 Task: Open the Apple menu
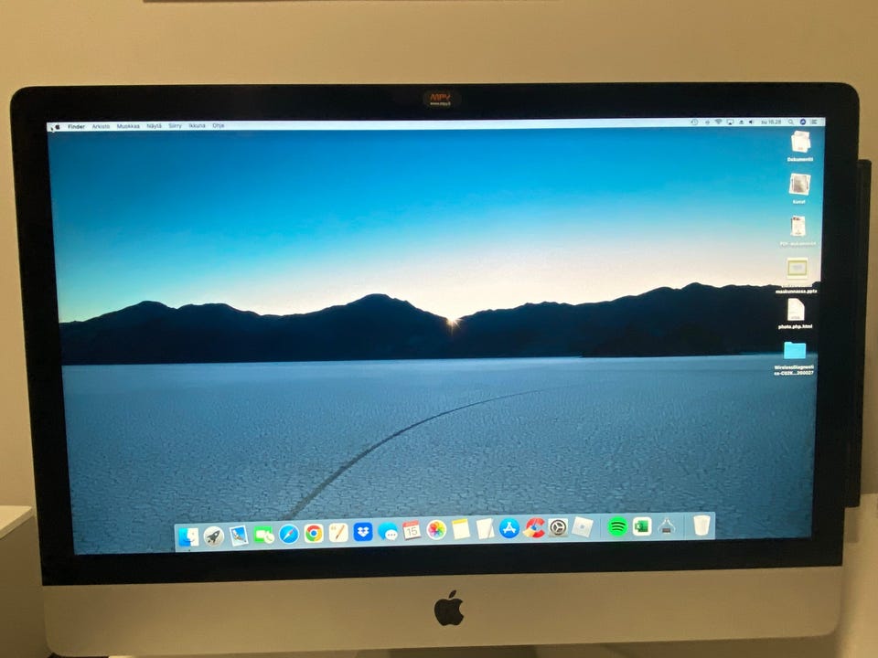pos(56,128)
